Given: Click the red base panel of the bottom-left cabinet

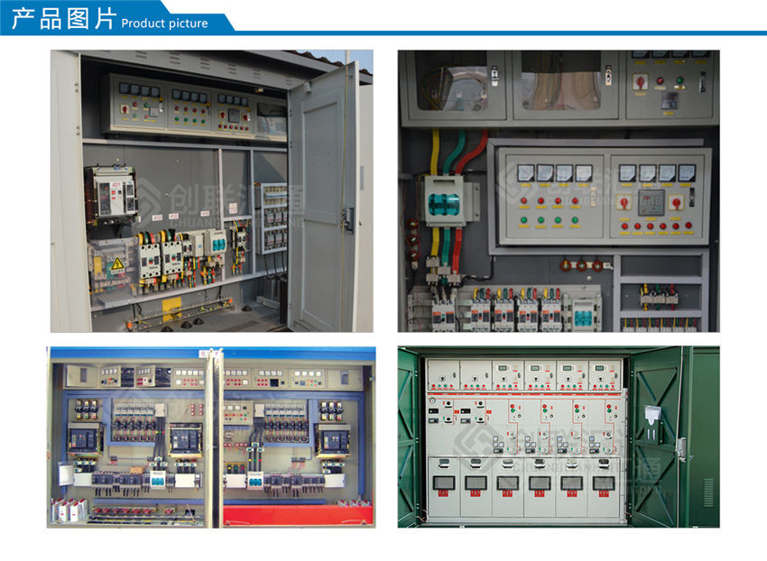Looking at the screenshot, I should click(298, 515).
